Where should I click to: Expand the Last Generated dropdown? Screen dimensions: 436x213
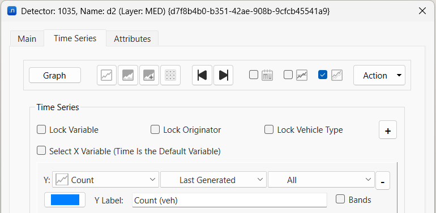click(213, 180)
